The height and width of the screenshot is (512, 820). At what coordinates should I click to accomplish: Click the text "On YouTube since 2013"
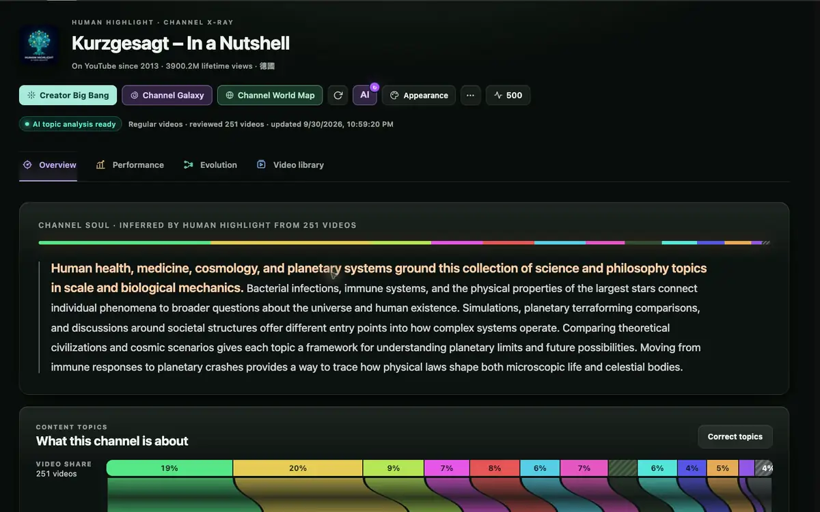tap(116, 66)
